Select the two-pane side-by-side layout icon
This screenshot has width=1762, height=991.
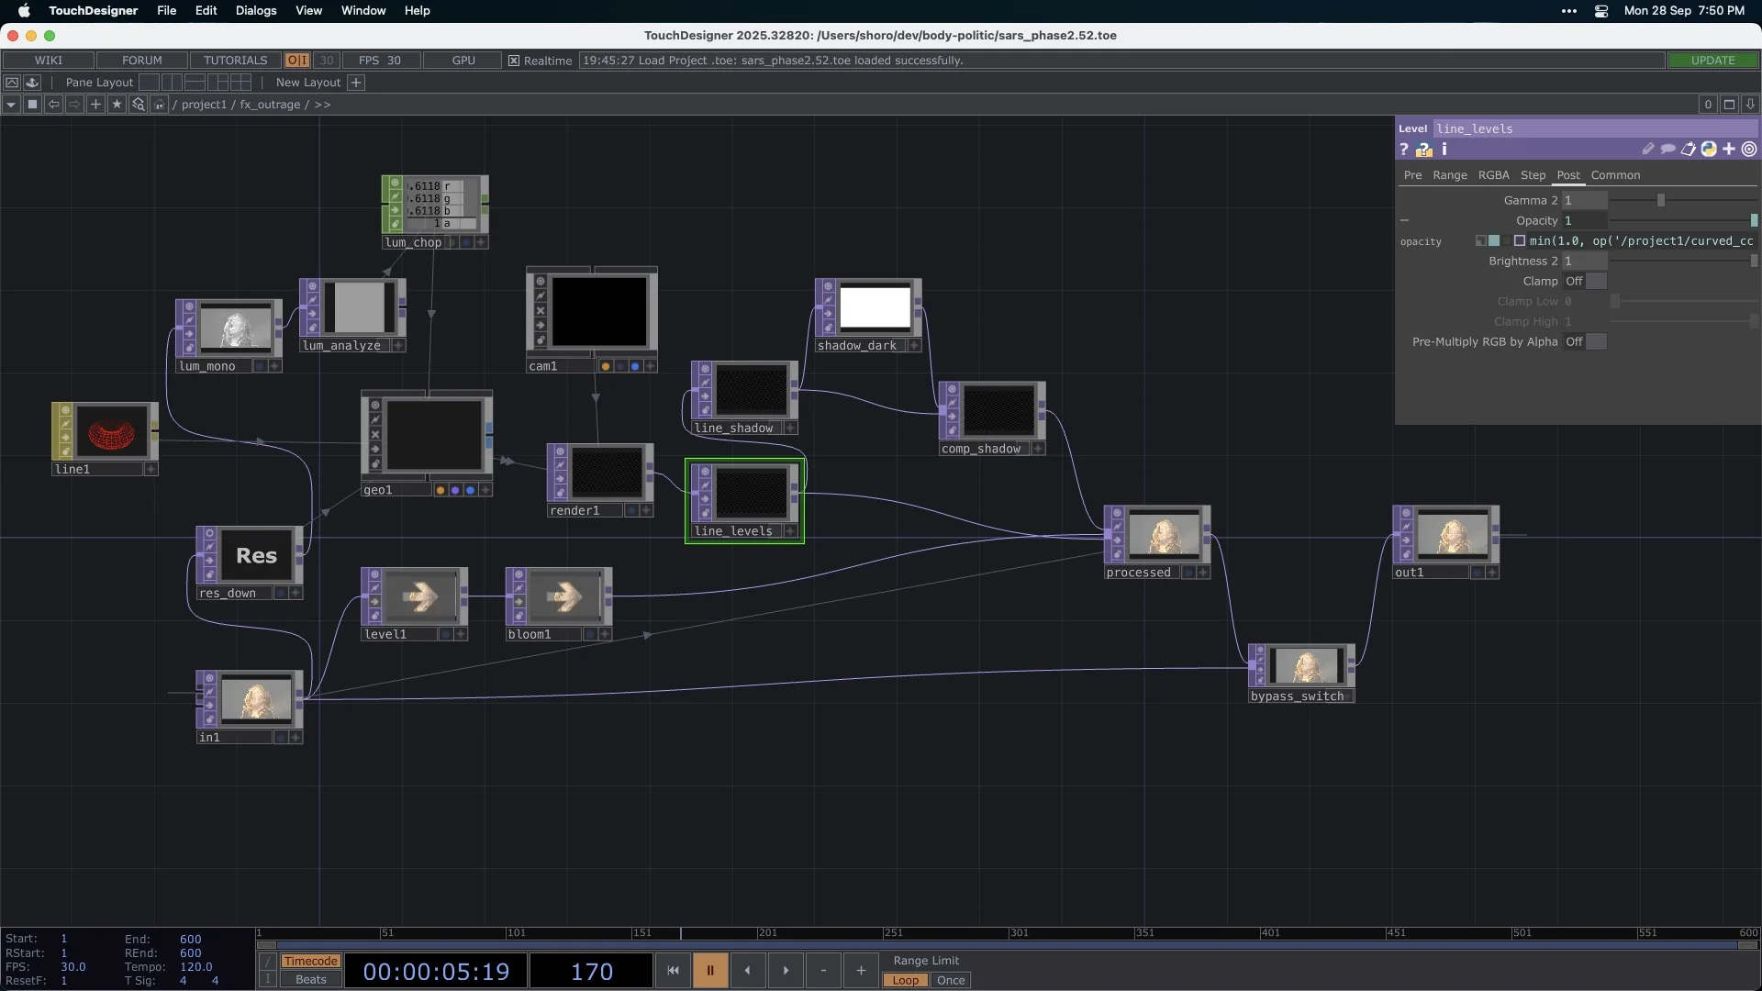(x=172, y=83)
